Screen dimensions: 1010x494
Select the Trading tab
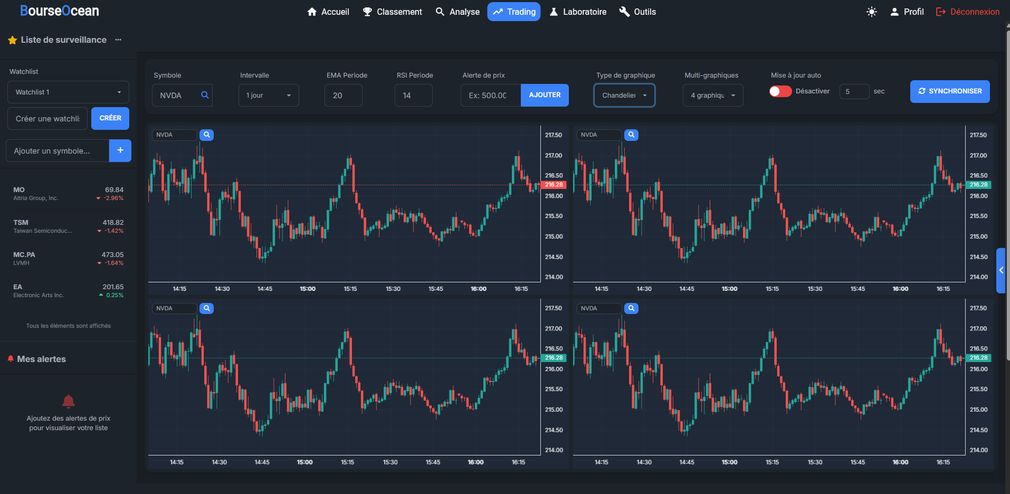[x=514, y=12]
